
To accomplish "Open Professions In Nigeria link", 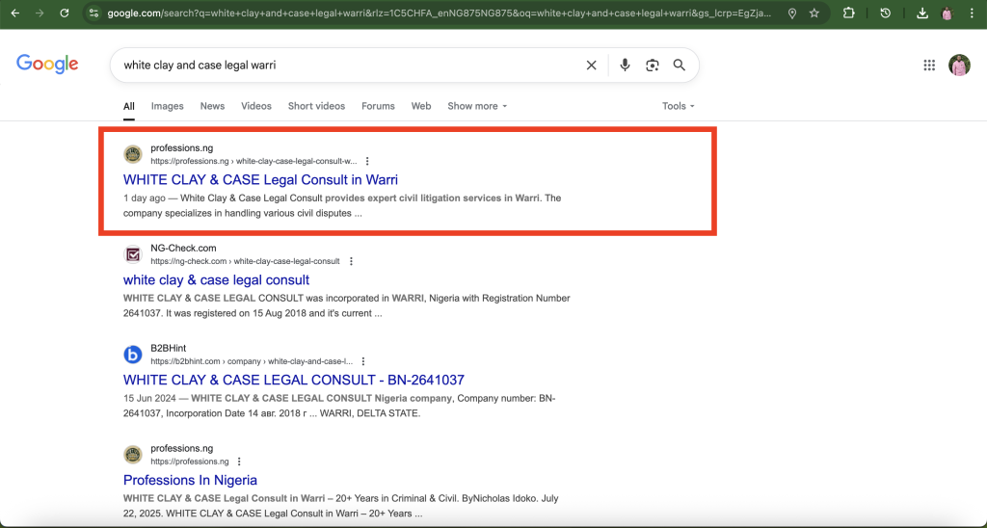I will click(x=190, y=480).
